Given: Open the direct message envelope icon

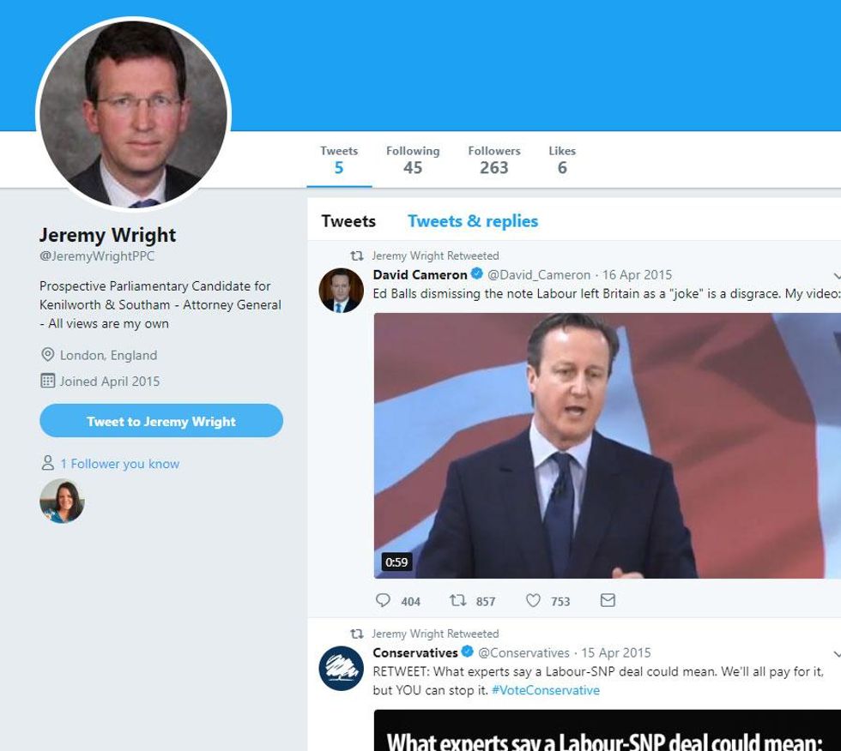Looking at the screenshot, I should coord(608,601).
